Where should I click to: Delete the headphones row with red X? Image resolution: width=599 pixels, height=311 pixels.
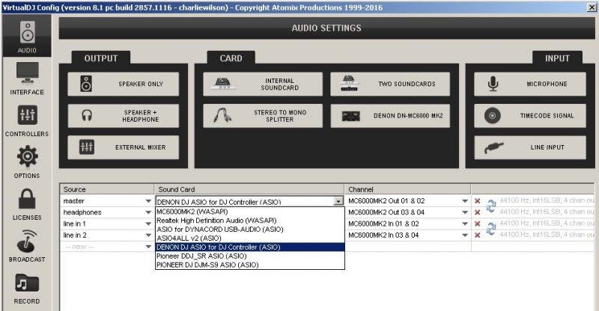(x=477, y=212)
